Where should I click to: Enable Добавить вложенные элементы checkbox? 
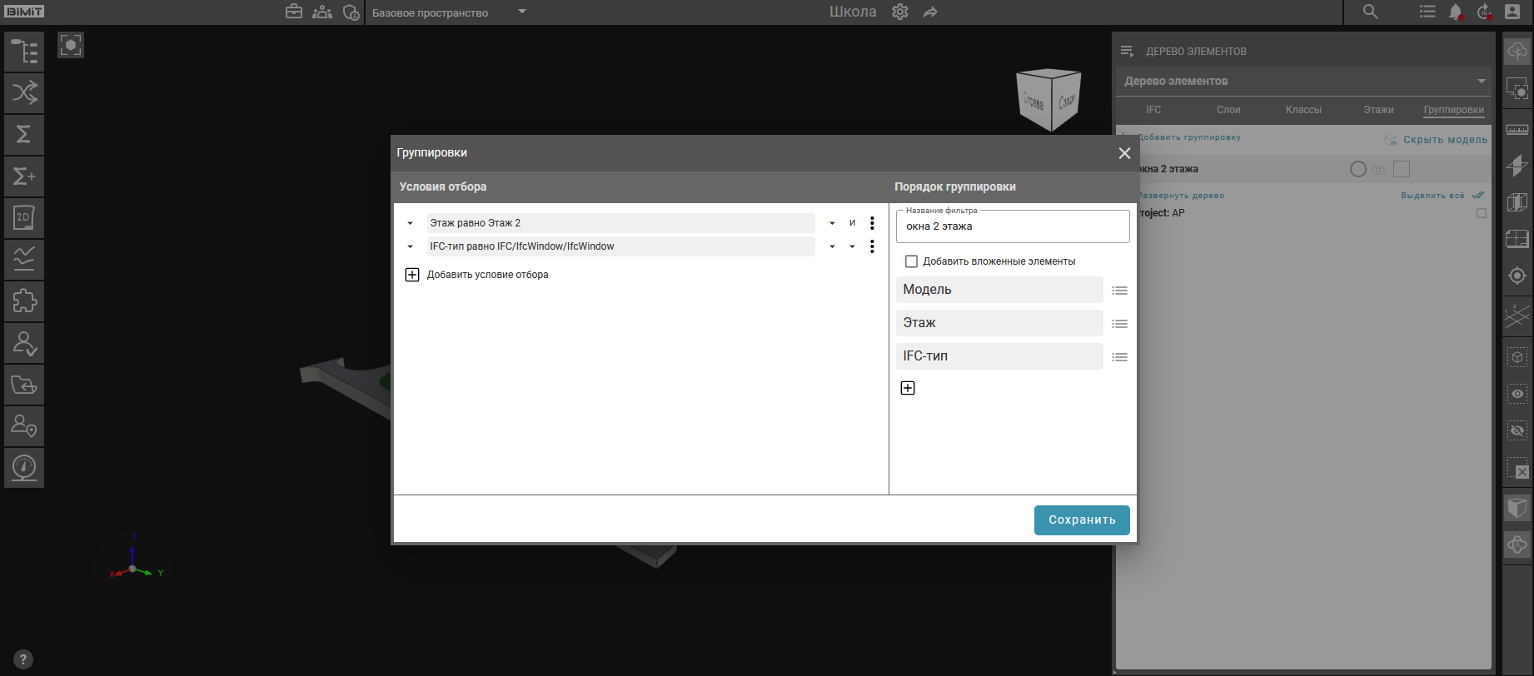911,261
